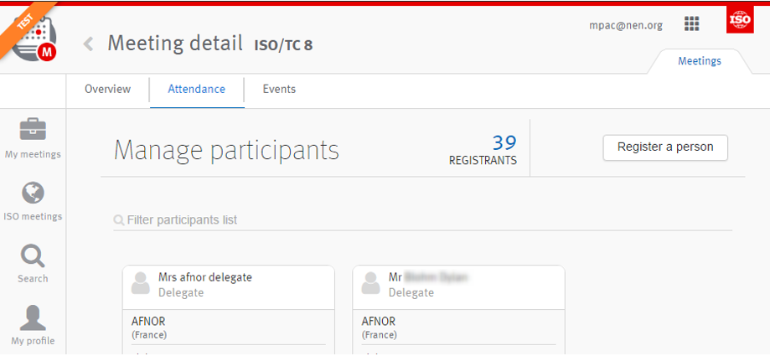Click AFNOR on the Mr delegate card

click(x=379, y=322)
